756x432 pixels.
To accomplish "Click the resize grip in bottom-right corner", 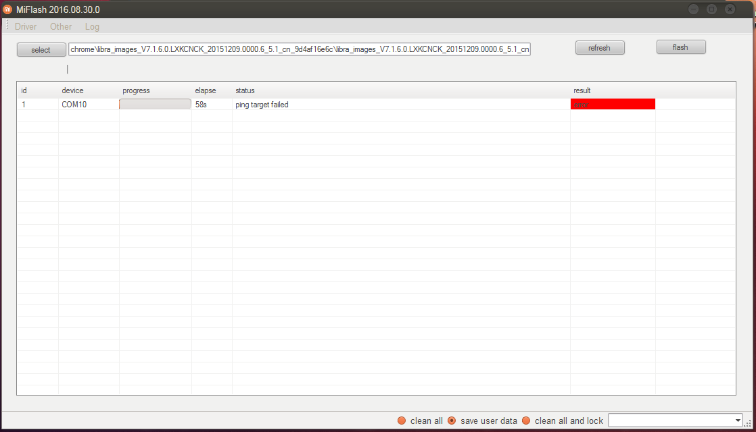I will click(749, 425).
